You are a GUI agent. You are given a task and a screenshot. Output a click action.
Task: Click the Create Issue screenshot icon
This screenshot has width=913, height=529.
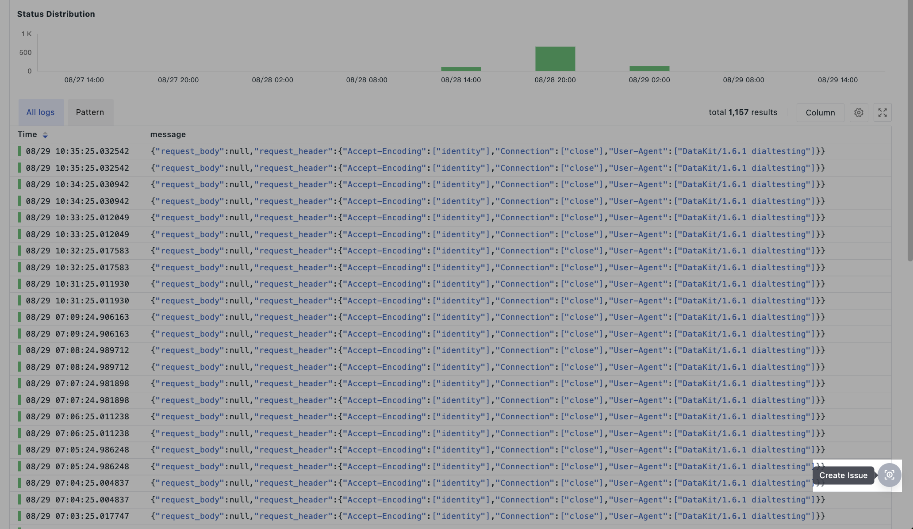[x=889, y=475]
